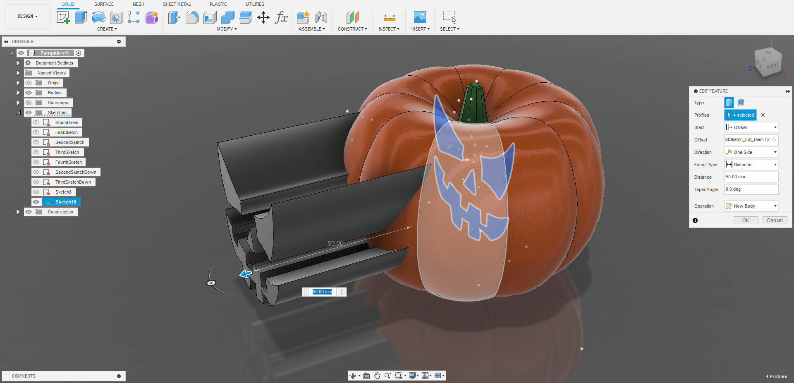Select the Shell tool icon
This screenshot has height=383, width=794.
(210, 17)
